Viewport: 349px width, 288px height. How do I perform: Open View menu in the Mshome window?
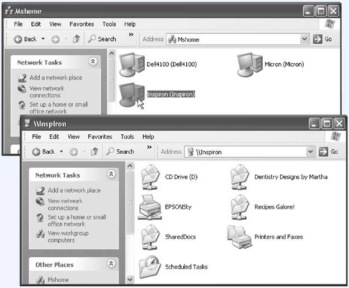pos(55,24)
